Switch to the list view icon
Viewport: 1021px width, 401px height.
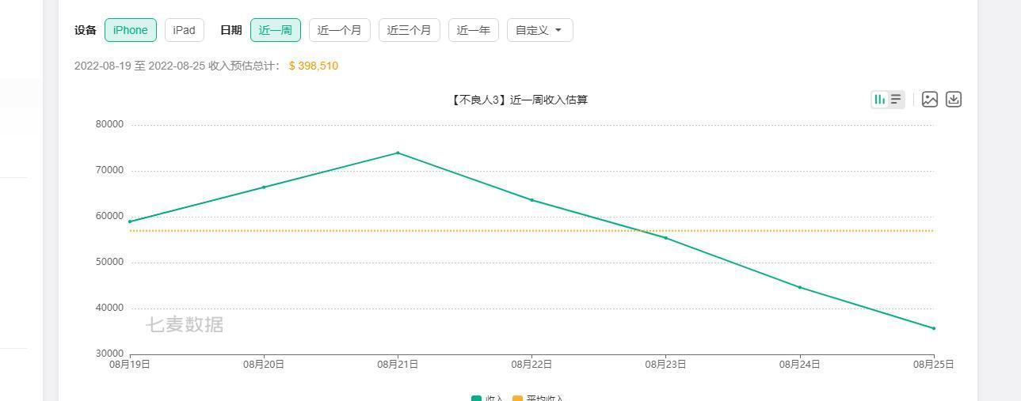[x=896, y=100]
